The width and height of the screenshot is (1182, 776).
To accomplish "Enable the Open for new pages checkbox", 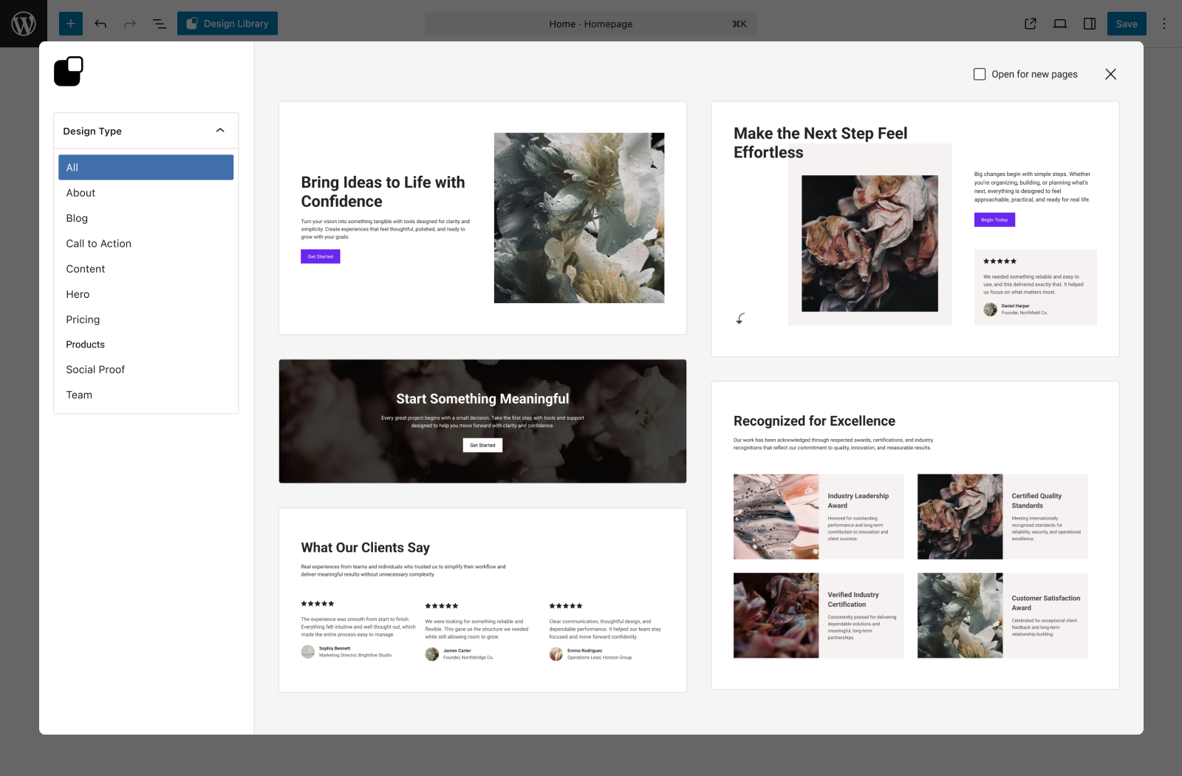I will [980, 74].
